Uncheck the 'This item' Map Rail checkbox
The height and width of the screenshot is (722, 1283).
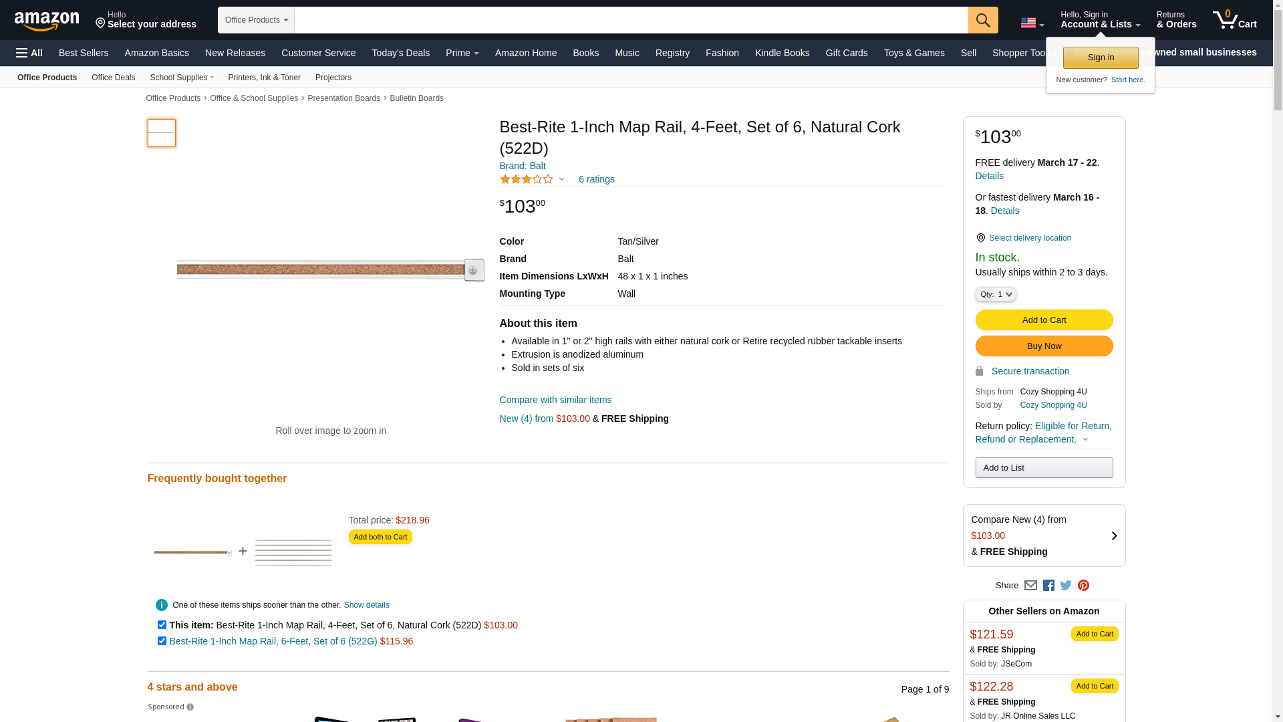point(162,625)
